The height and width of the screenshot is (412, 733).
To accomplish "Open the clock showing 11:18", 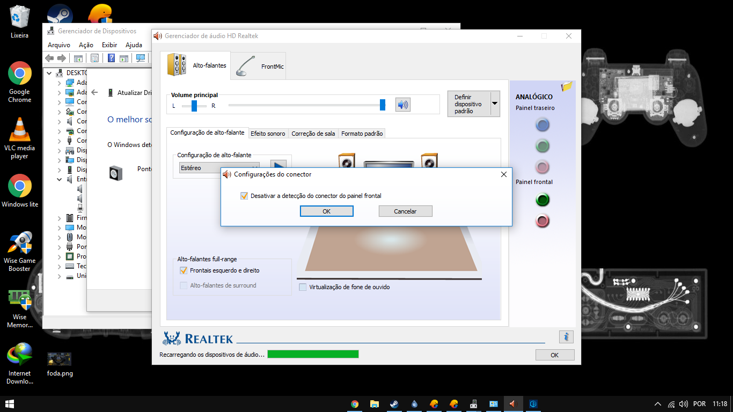I will point(720,404).
